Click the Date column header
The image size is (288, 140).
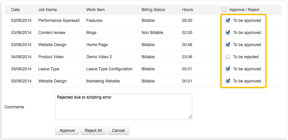pyautogui.click(x=16, y=10)
